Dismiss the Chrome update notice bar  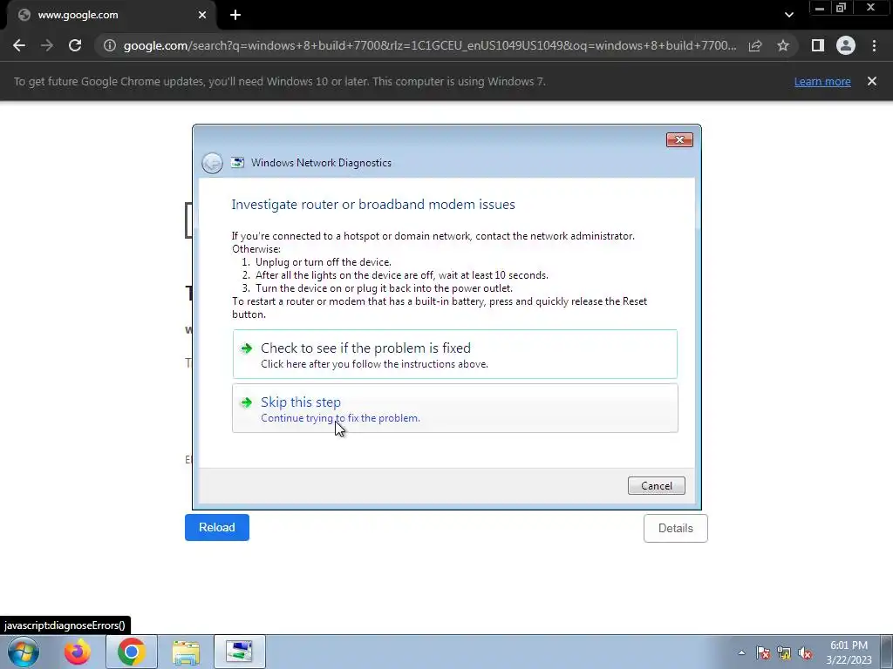click(872, 81)
